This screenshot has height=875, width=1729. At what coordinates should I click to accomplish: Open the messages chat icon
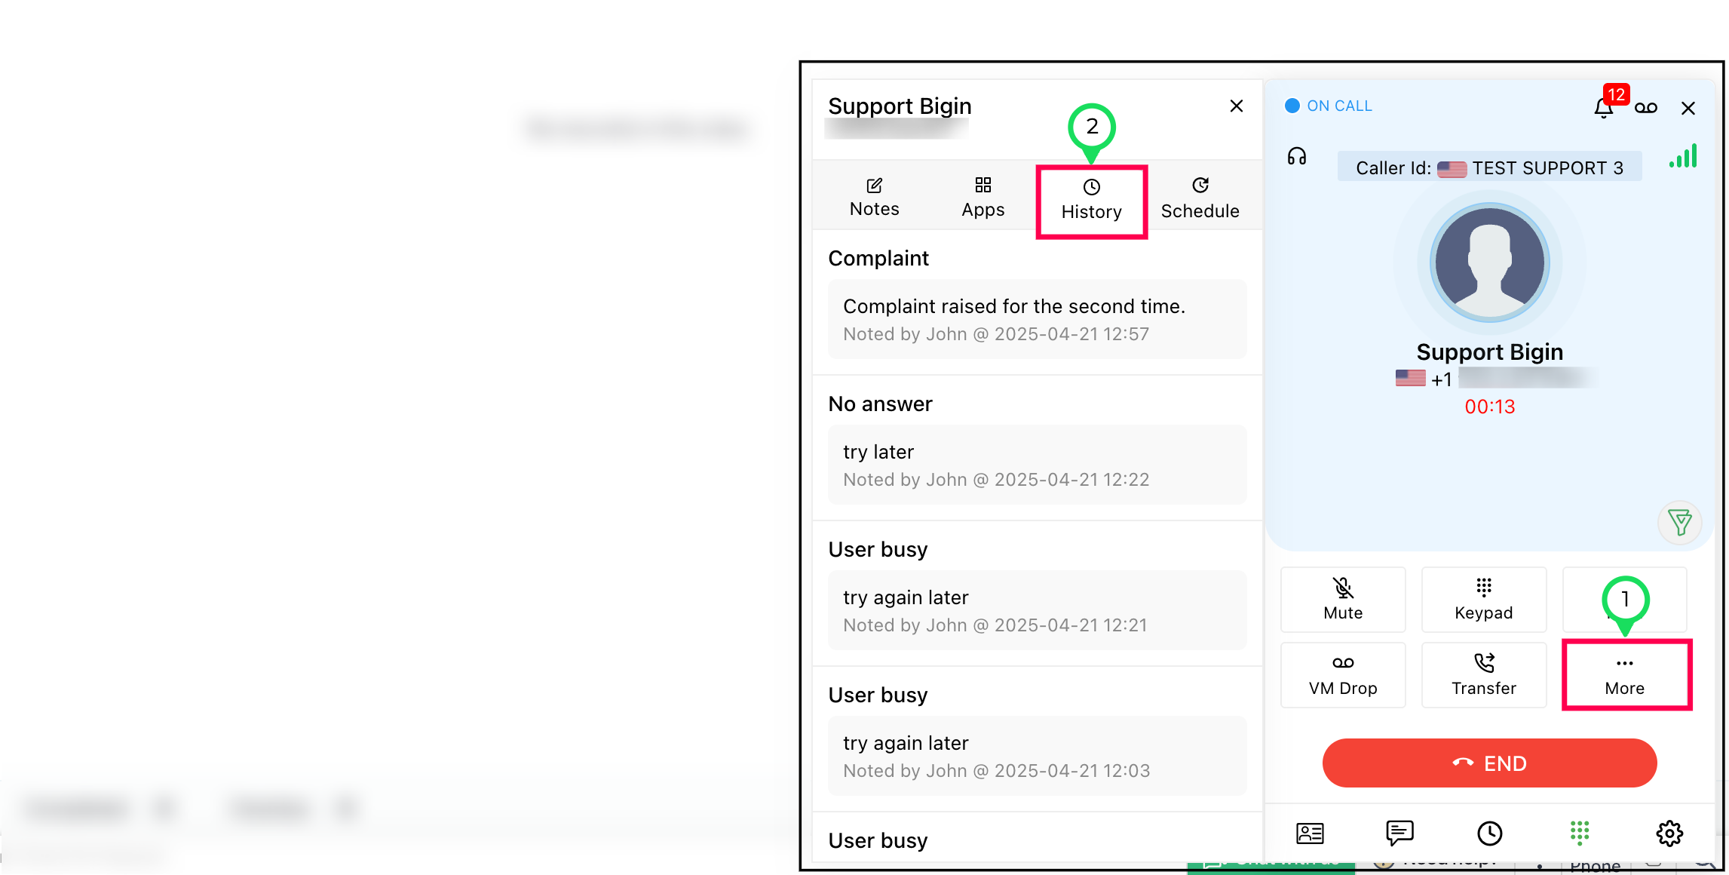coord(1399,833)
